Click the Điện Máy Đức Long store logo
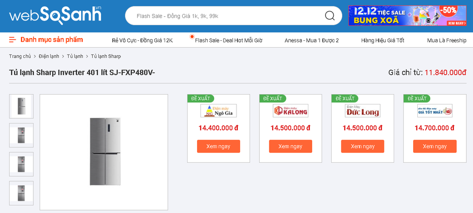This screenshot has height=213, width=473. 363,111
